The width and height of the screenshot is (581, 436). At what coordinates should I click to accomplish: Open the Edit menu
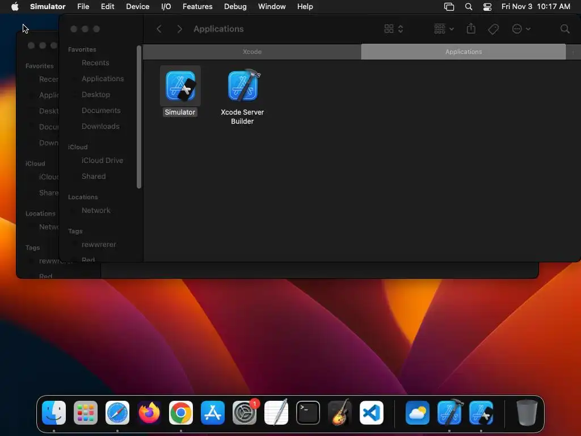coord(107,7)
